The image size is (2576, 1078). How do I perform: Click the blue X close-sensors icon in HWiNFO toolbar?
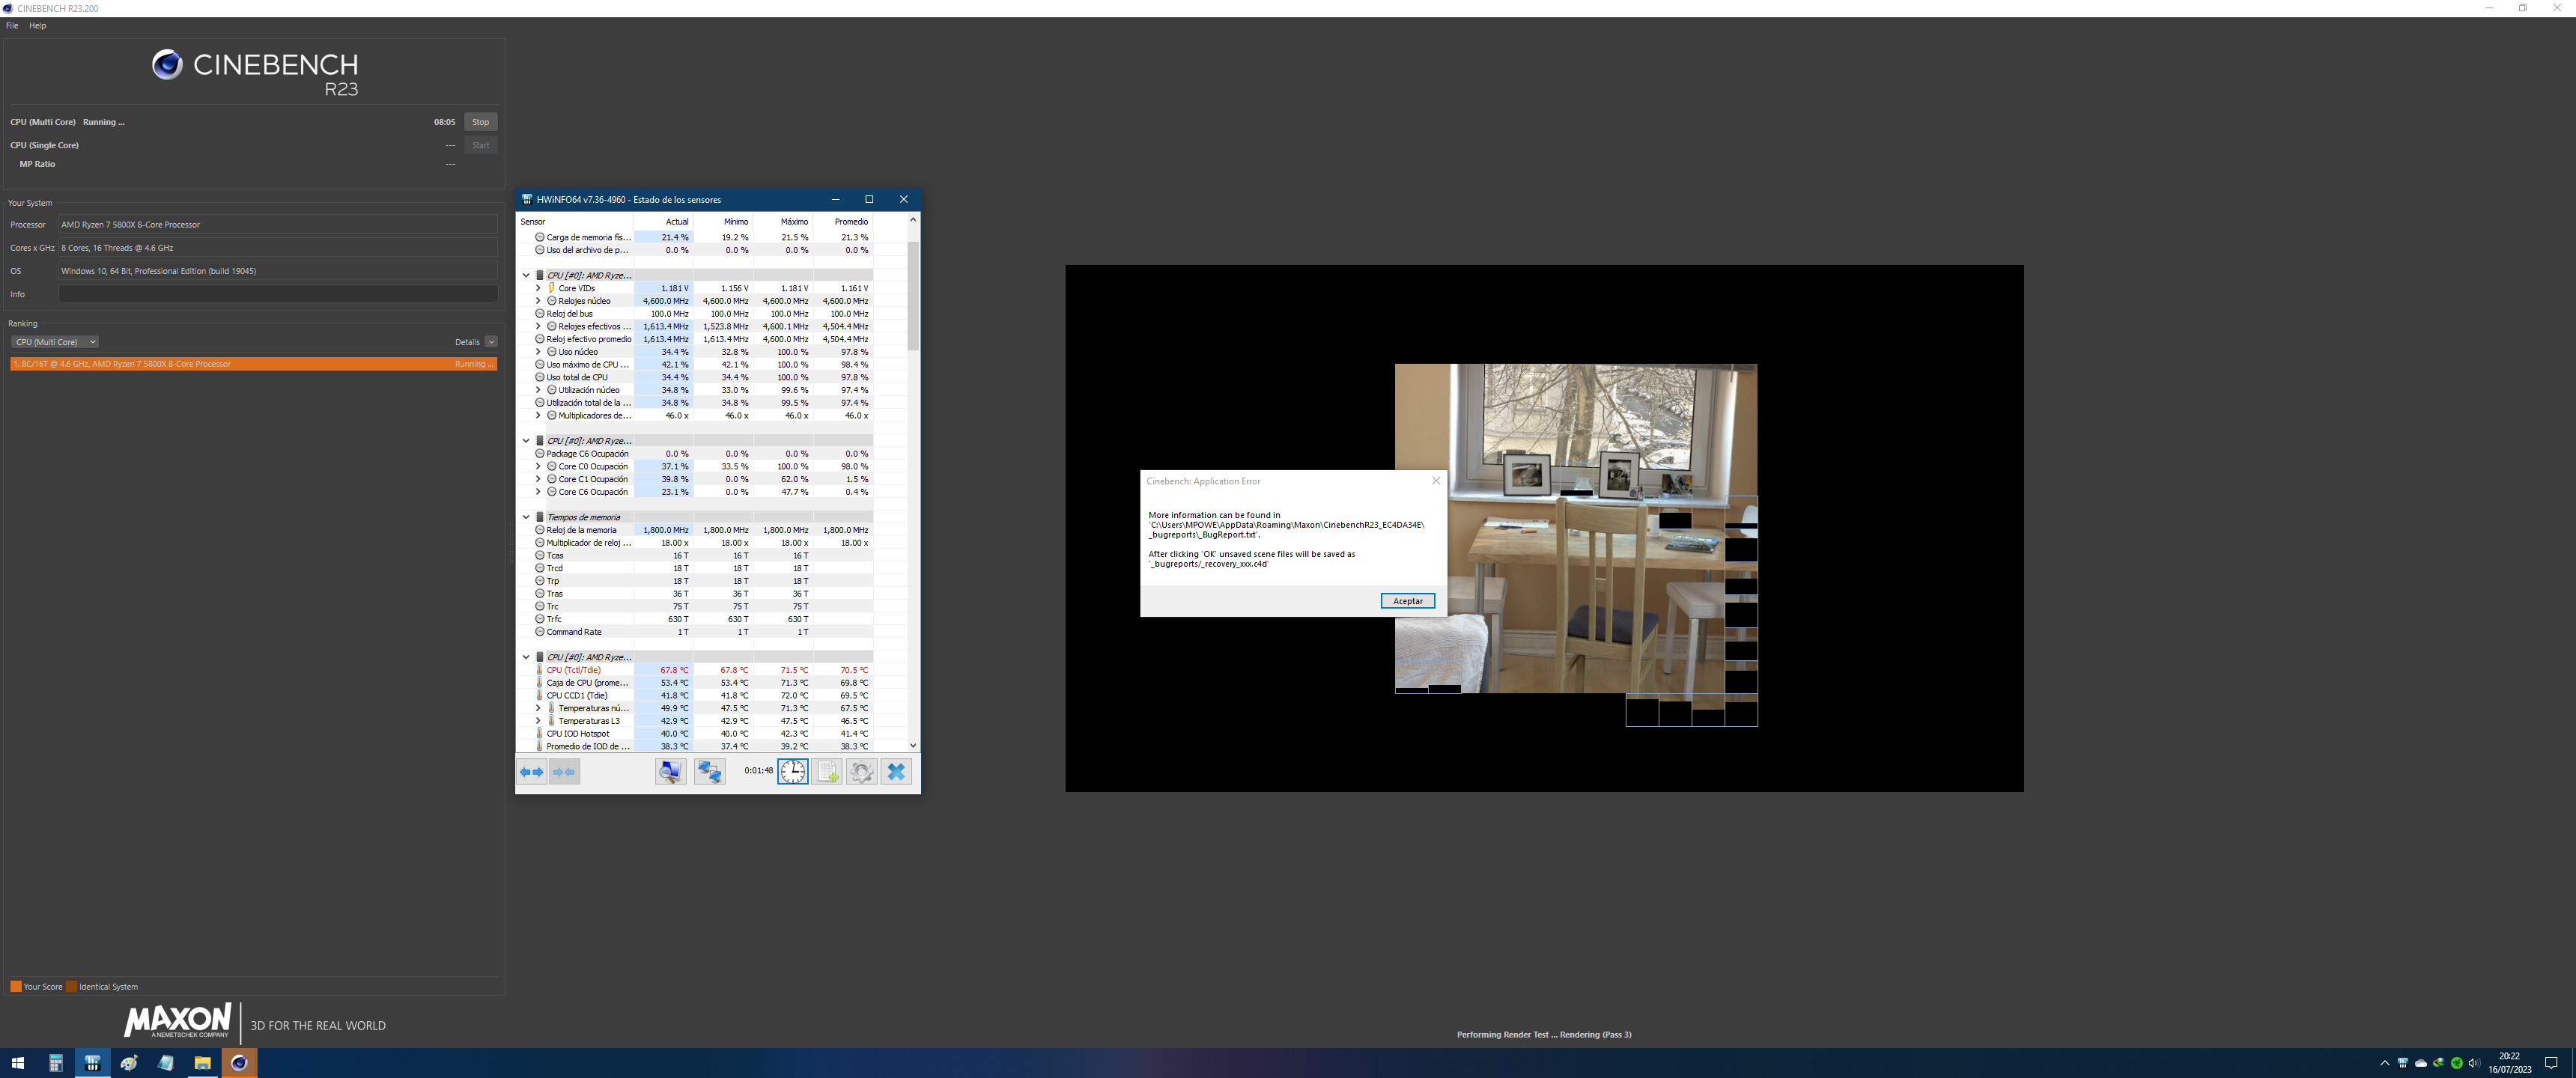pos(896,772)
